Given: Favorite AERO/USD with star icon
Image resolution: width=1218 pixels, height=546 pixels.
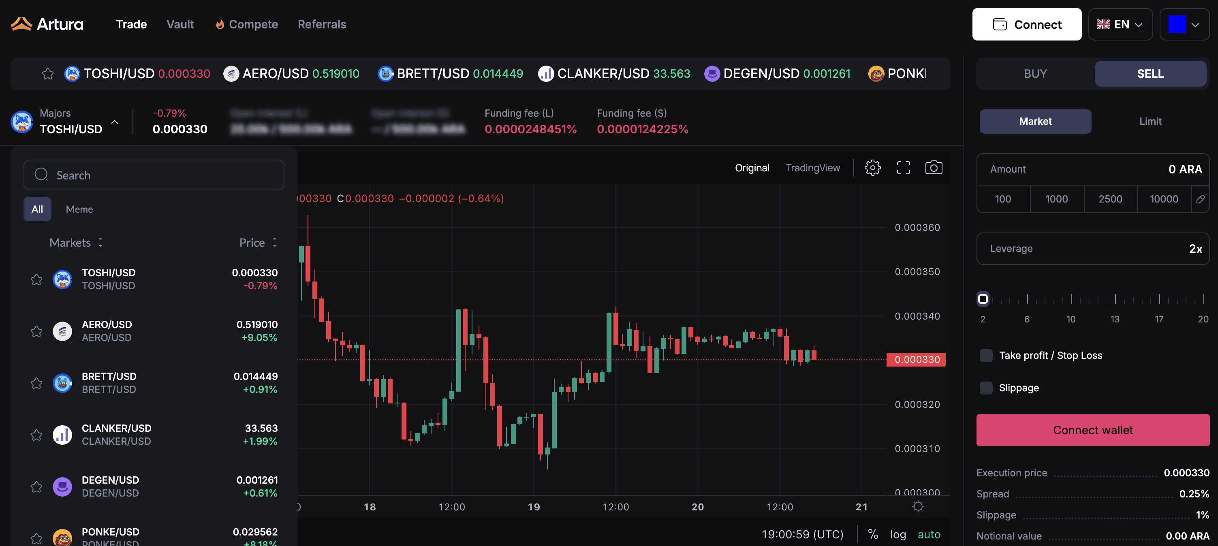Looking at the screenshot, I should click(36, 331).
